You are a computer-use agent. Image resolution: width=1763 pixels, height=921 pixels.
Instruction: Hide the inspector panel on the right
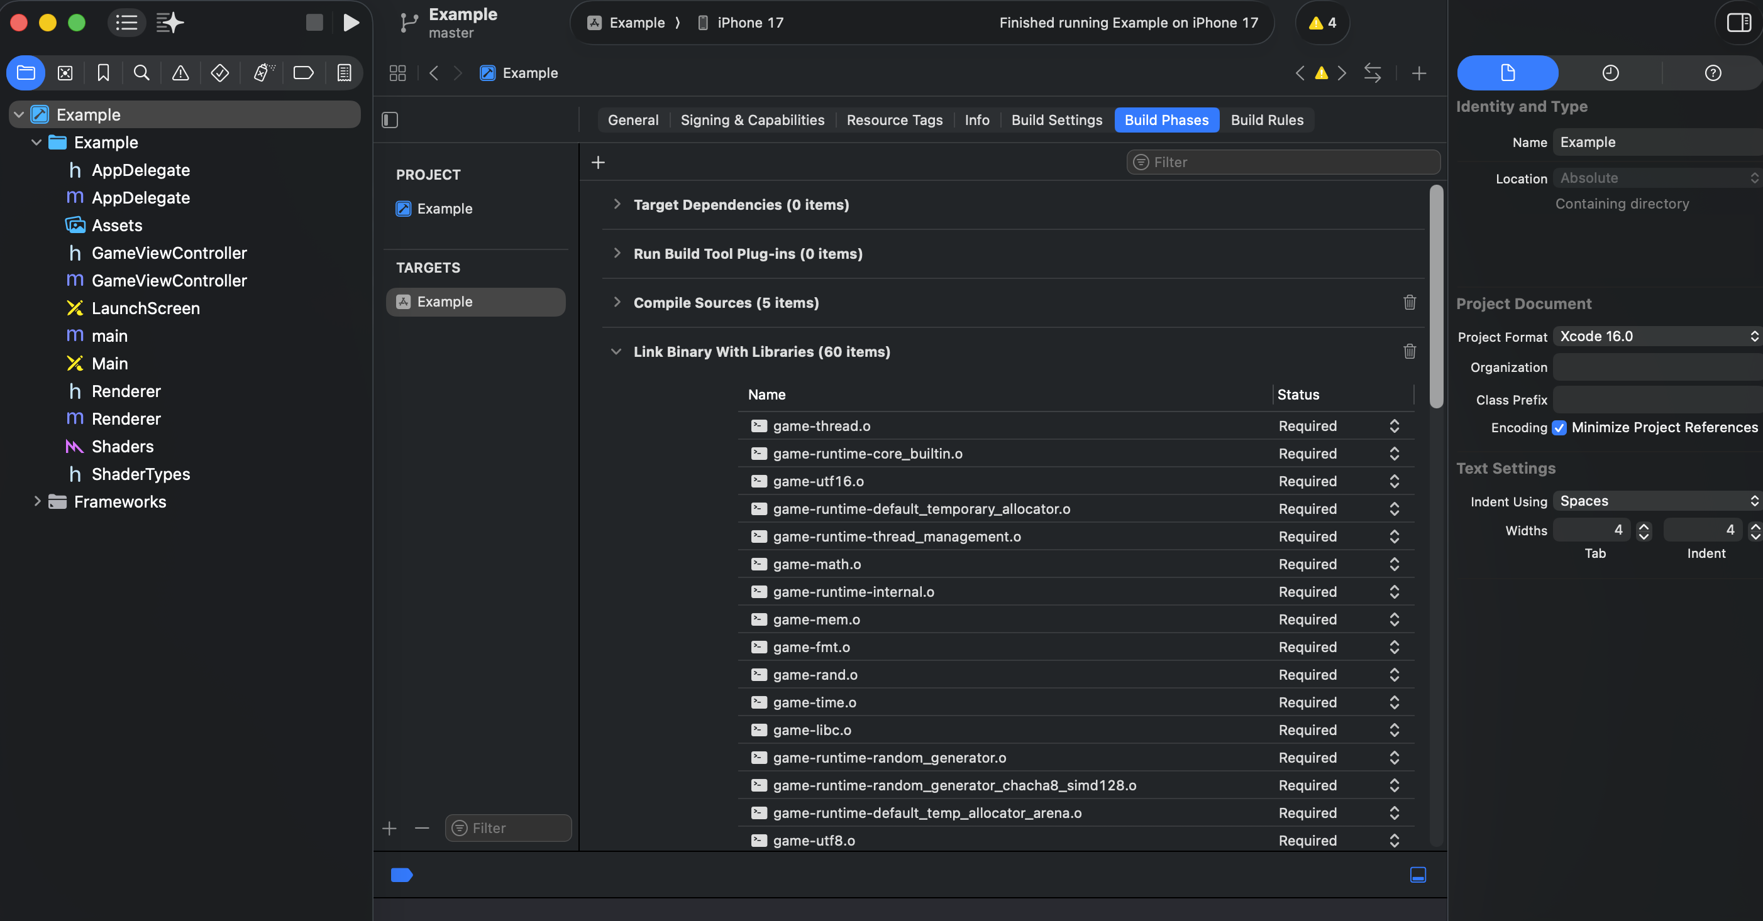coord(1738,23)
